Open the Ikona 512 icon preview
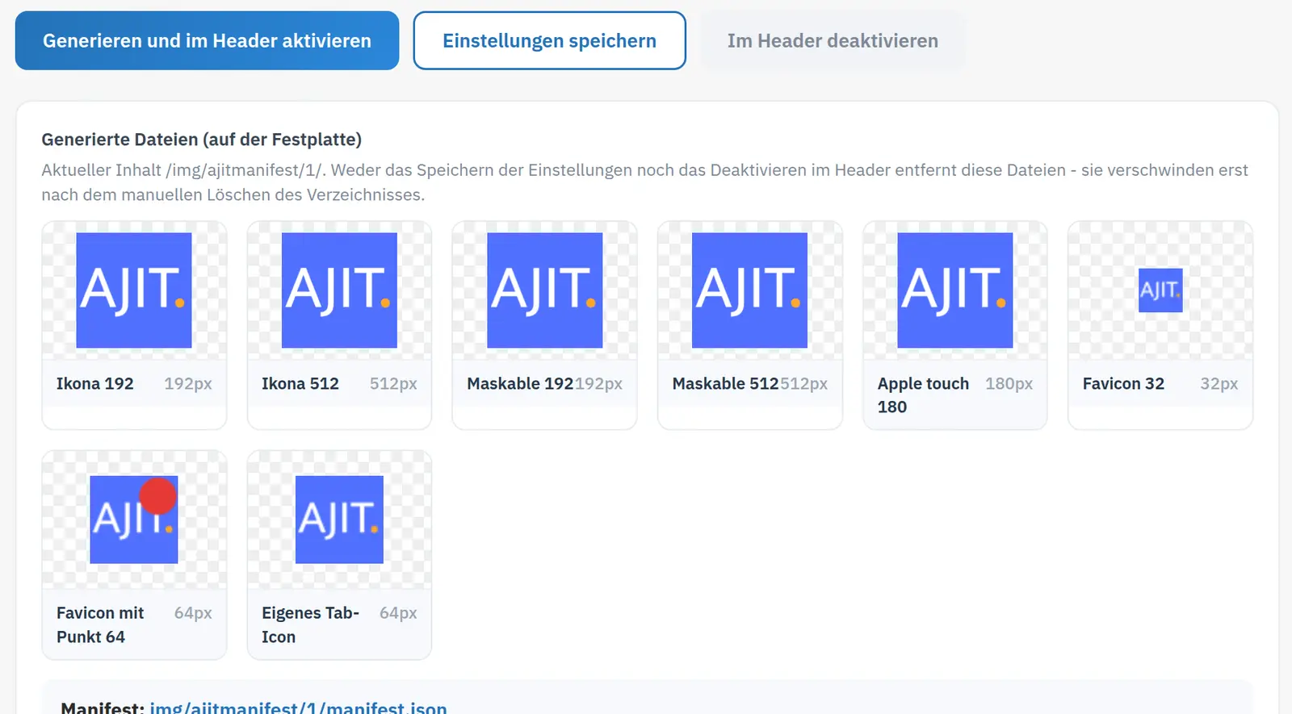 tap(339, 290)
